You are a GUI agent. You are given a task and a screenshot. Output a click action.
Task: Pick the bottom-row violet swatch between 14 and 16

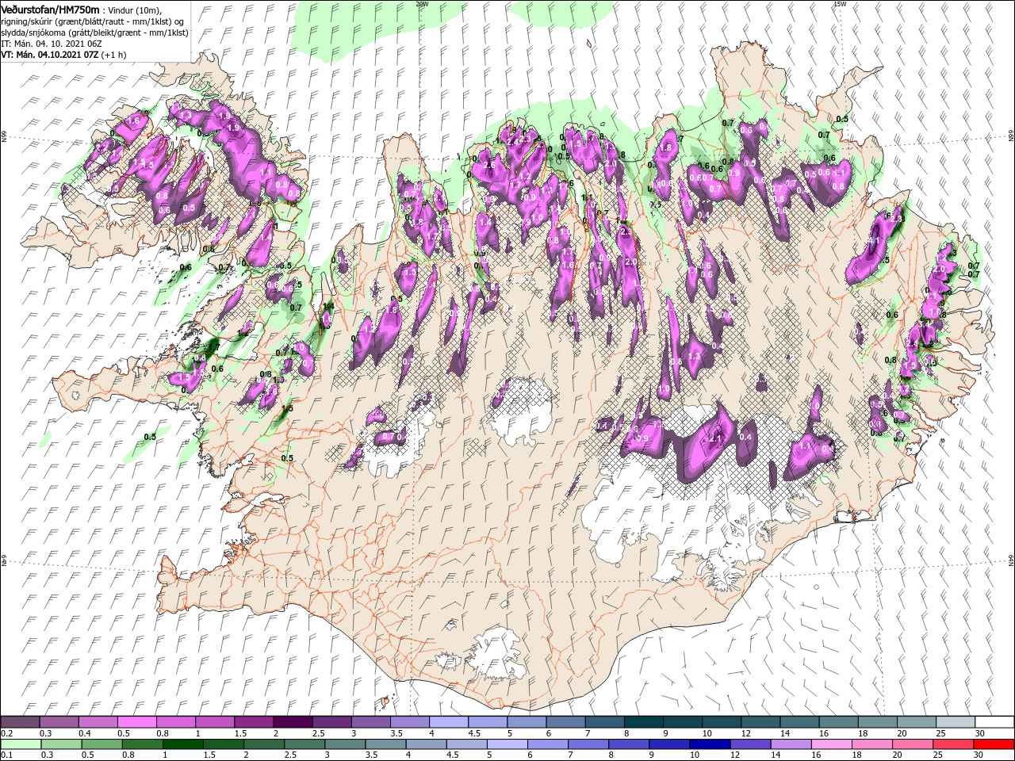click(791, 744)
